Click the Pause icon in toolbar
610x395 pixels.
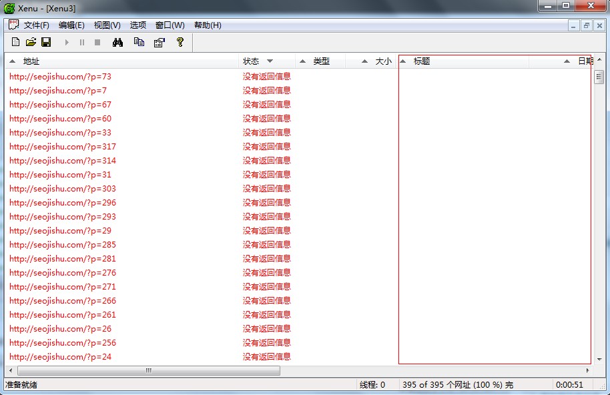[82, 42]
